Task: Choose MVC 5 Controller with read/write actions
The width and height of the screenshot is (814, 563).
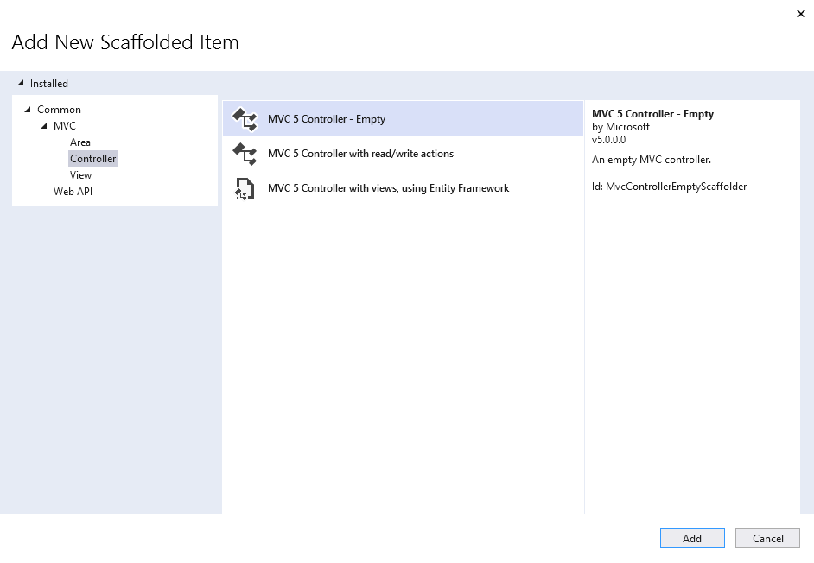Action: coord(403,154)
